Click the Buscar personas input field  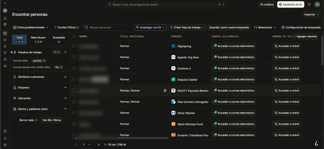pos(105,27)
